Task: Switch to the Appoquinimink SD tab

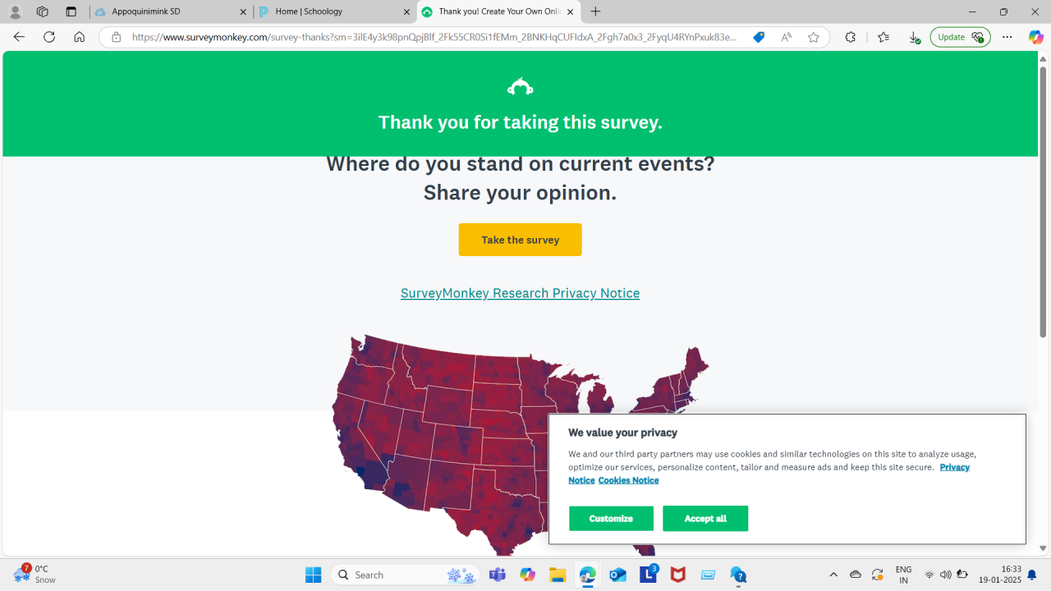Action: pyautogui.click(x=168, y=12)
